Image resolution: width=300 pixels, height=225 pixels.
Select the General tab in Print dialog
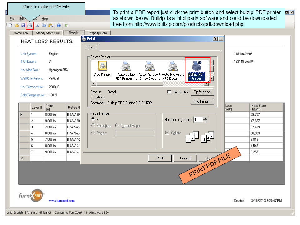point(91,47)
